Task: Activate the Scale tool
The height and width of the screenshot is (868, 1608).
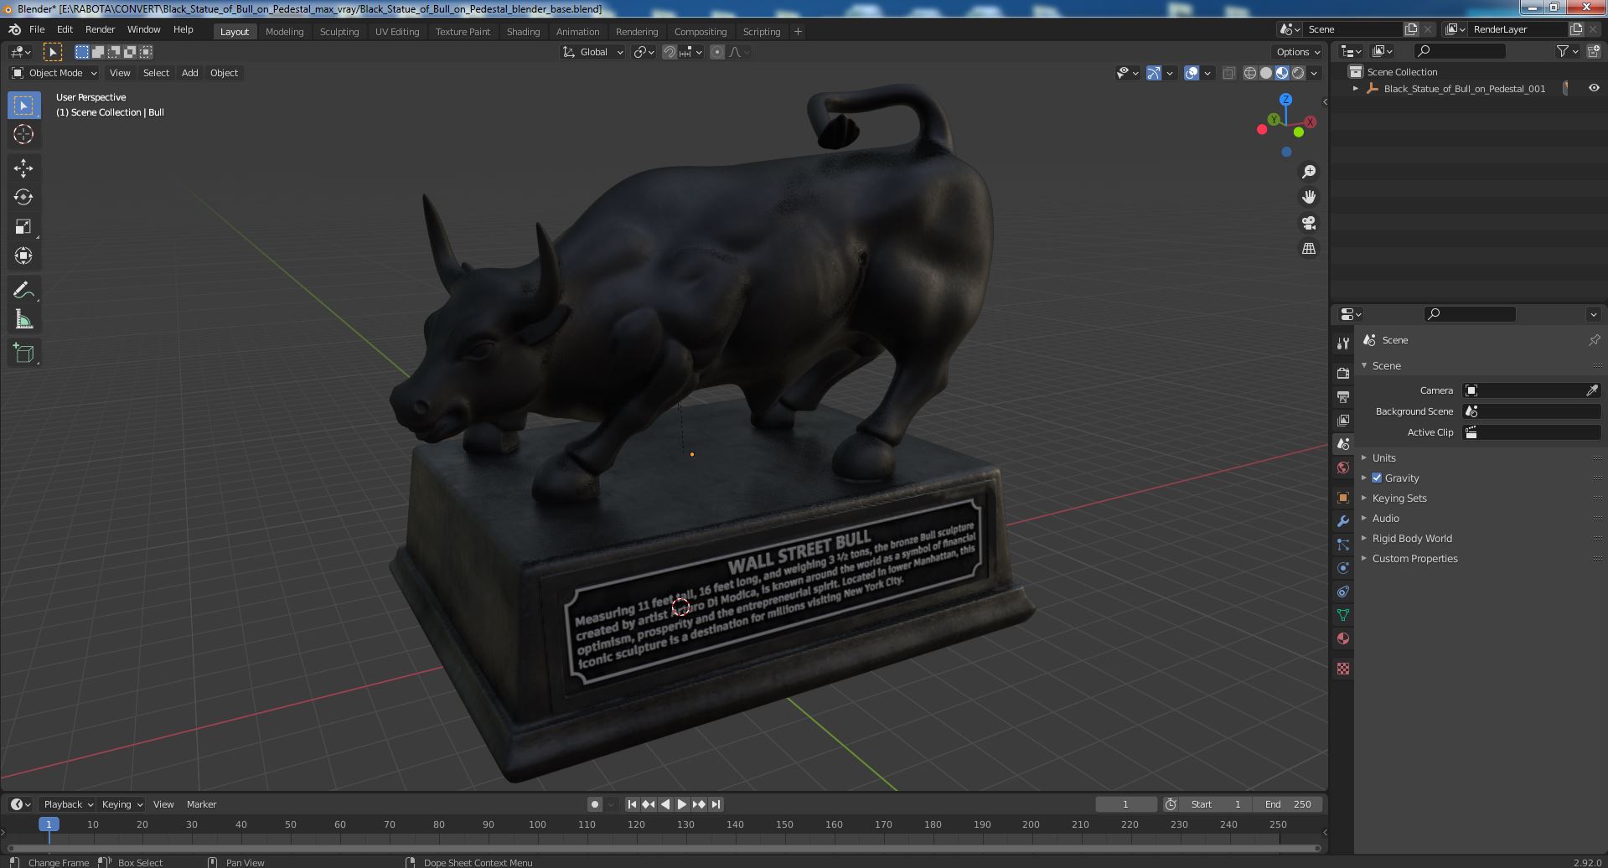Action: coord(23,227)
